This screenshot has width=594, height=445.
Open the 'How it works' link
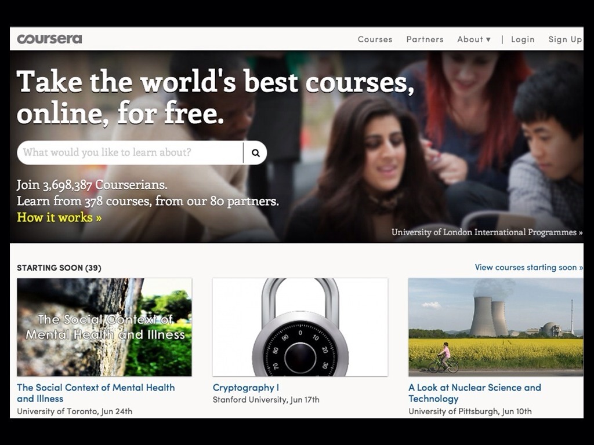tap(59, 217)
